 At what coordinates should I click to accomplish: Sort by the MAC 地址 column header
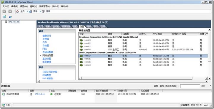point(162,34)
